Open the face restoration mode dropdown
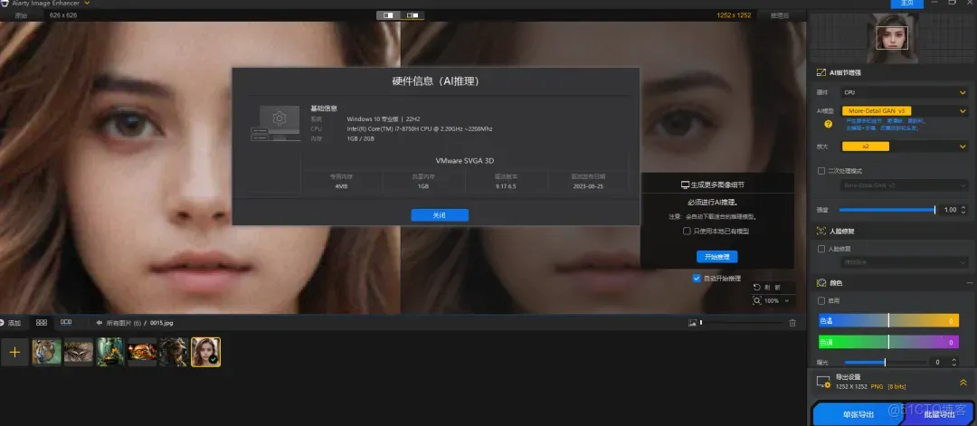Viewport: 977px width, 426px height. [x=904, y=262]
